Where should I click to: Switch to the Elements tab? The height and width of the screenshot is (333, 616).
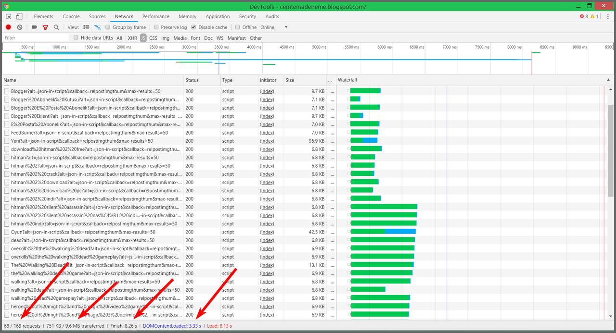pyautogui.click(x=44, y=16)
